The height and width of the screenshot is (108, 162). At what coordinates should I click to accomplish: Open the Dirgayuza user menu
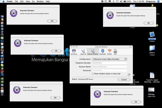pyautogui.click(x=151, y=1)
